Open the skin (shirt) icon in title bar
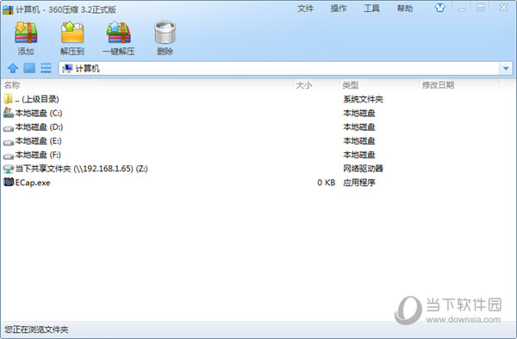Viewport: 517px width, 339px height. 439,8
